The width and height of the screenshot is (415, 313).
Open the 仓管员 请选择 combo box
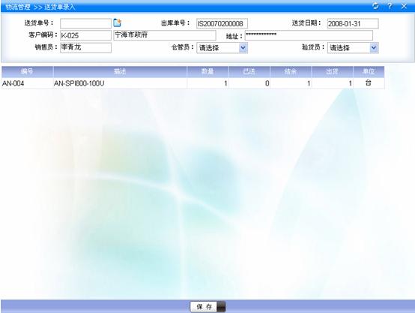tap(222, 48)
